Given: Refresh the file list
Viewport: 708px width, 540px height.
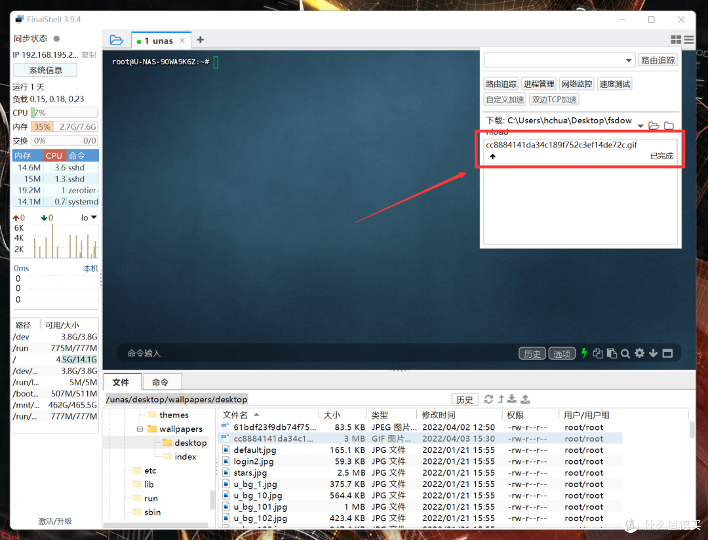Looking at the screenshot, I should pos(488,399).
